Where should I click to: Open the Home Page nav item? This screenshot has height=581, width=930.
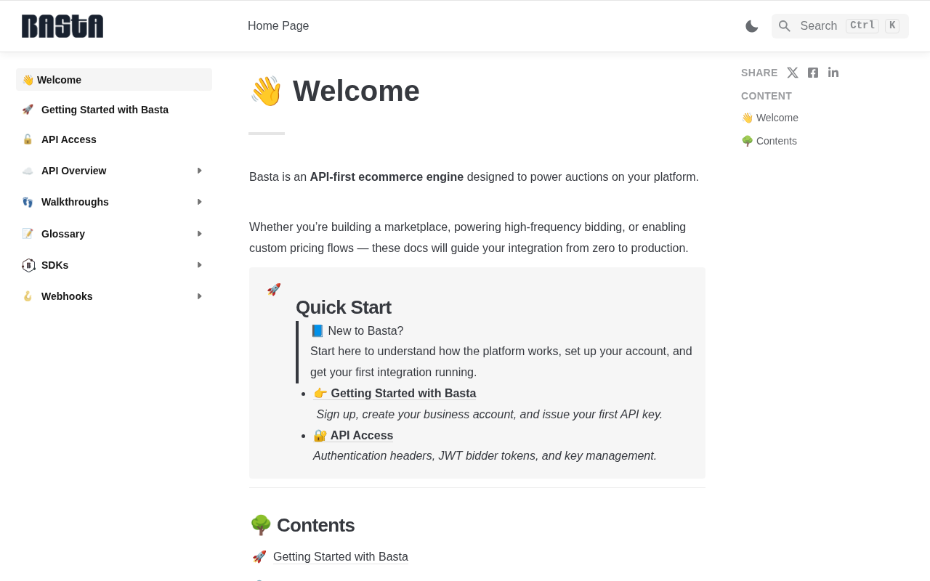(x=278, y=26)
